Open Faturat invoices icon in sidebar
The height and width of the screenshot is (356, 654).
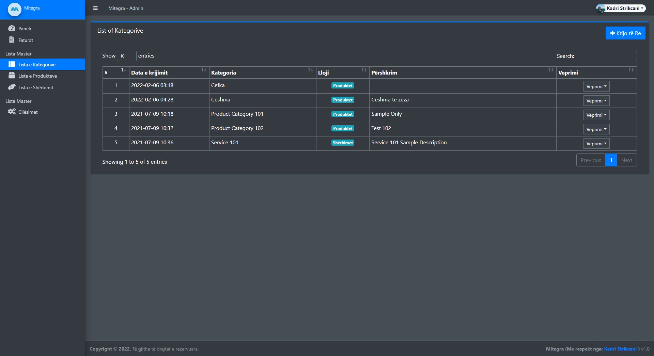click(x=12, y=40)
